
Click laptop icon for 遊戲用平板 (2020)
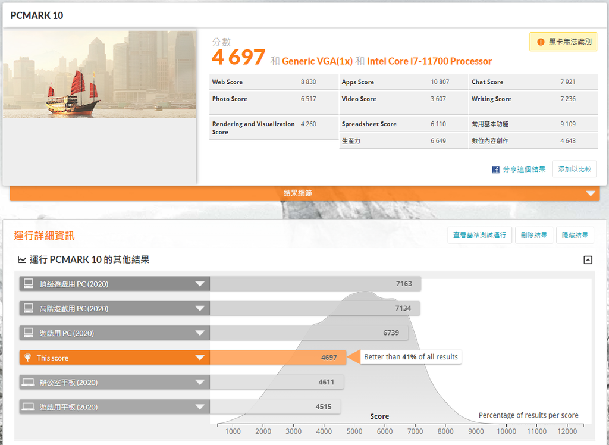[x=29, y=407]
